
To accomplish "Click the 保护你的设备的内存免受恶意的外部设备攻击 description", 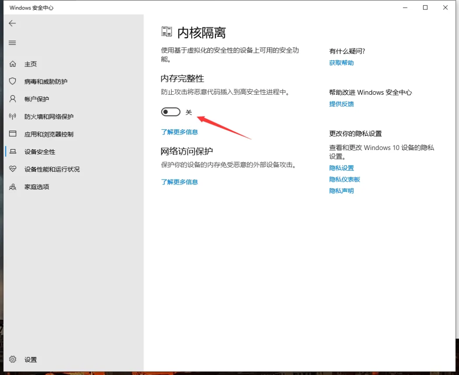I will [229, 165].
